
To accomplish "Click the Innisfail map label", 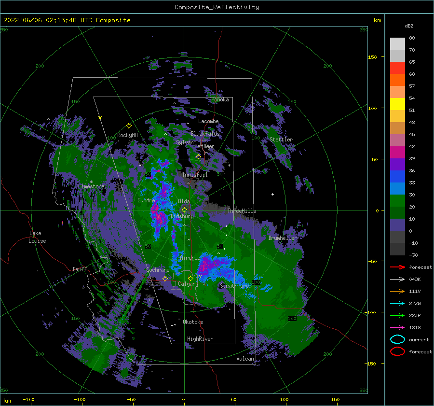I will 195,175.
